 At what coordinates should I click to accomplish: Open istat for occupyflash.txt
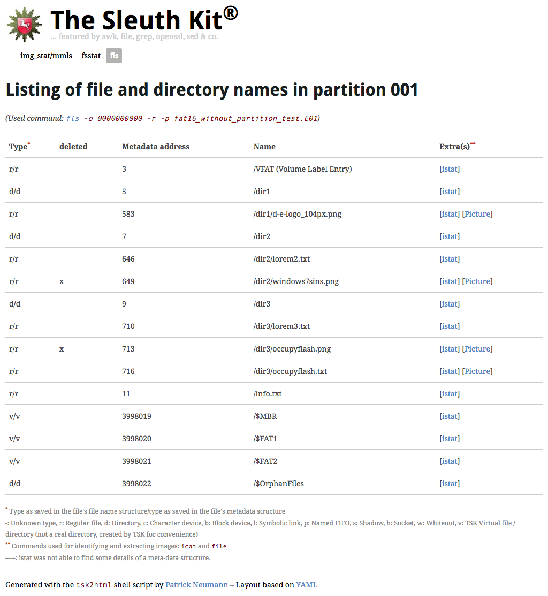pos(450,371)
